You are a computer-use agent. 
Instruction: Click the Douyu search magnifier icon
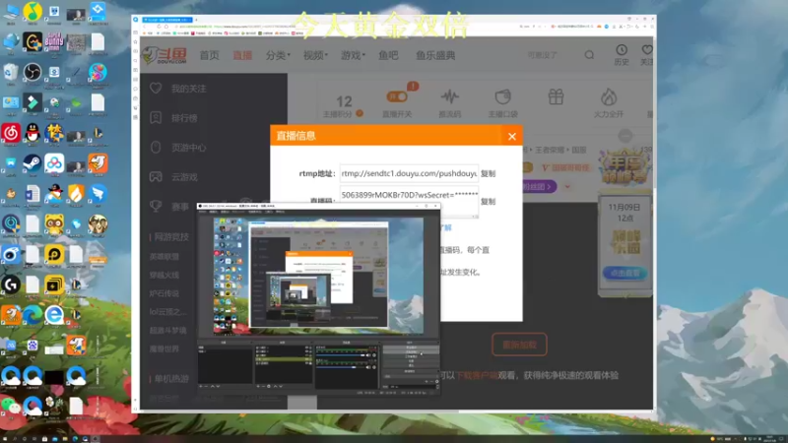(589, 55)
